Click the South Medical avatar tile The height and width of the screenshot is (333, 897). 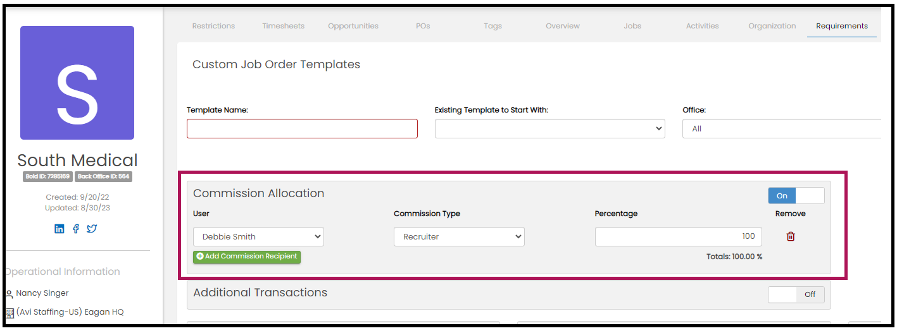tap(77, 83)
